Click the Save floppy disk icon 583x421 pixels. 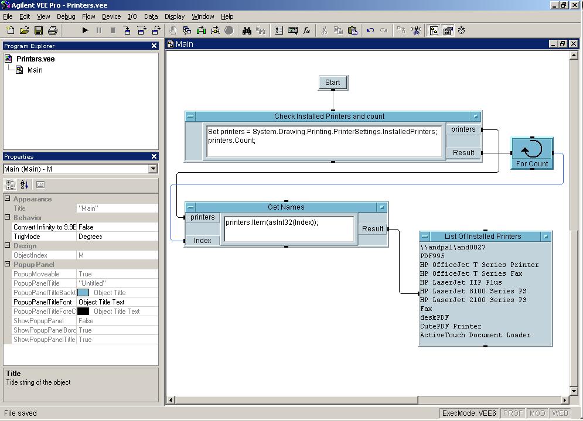(x=39, y=30)
